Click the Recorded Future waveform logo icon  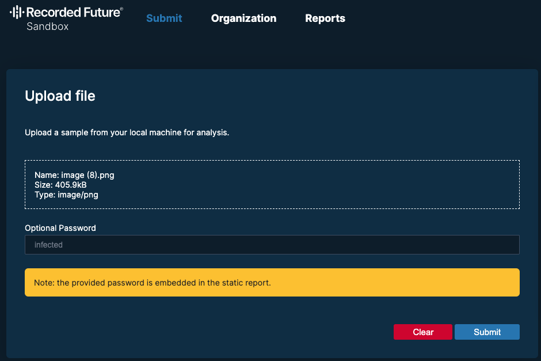coord(17,12)
